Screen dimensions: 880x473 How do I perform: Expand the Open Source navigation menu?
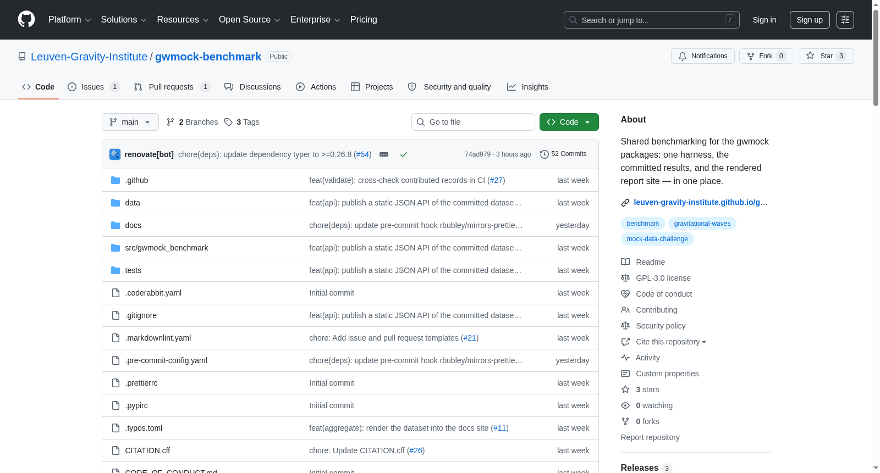coord(250,20)
